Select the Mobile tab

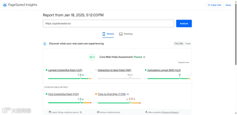(x=108, y=34)
